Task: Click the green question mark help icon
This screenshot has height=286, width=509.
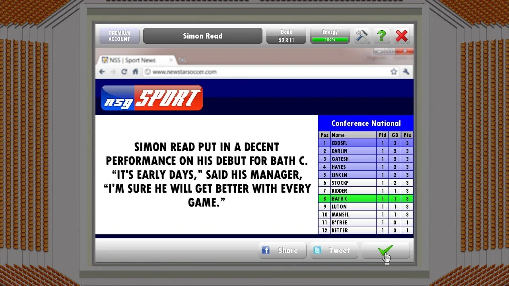Action: (x=382, y=36)
